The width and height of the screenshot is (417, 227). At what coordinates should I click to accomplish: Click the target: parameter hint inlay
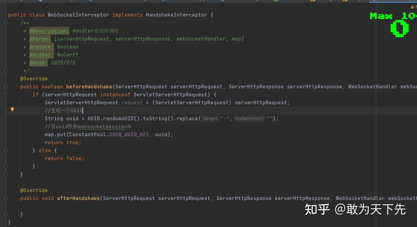[211, 118]
